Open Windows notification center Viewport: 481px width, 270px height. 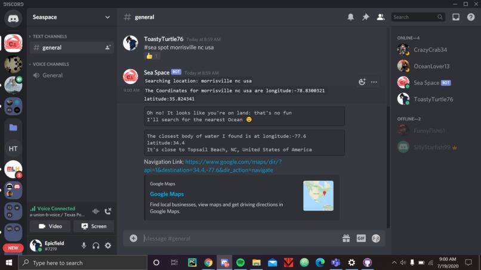pyautogui.click(x=468, y=263)
